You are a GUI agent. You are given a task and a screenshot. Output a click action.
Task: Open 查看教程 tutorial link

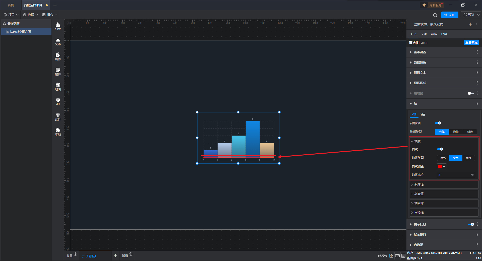pos(471,42)
